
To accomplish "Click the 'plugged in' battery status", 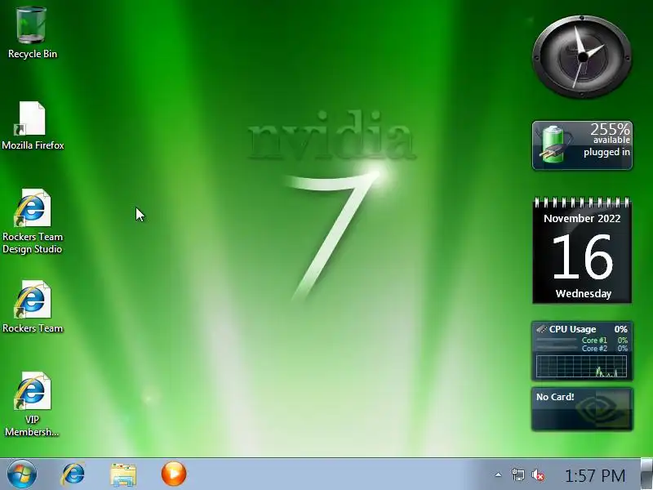I will (x=606, y=152).
